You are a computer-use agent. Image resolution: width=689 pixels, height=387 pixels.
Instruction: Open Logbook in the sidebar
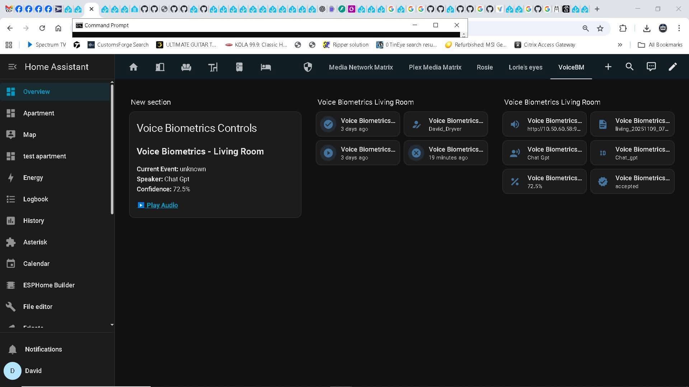coord(36,199)
